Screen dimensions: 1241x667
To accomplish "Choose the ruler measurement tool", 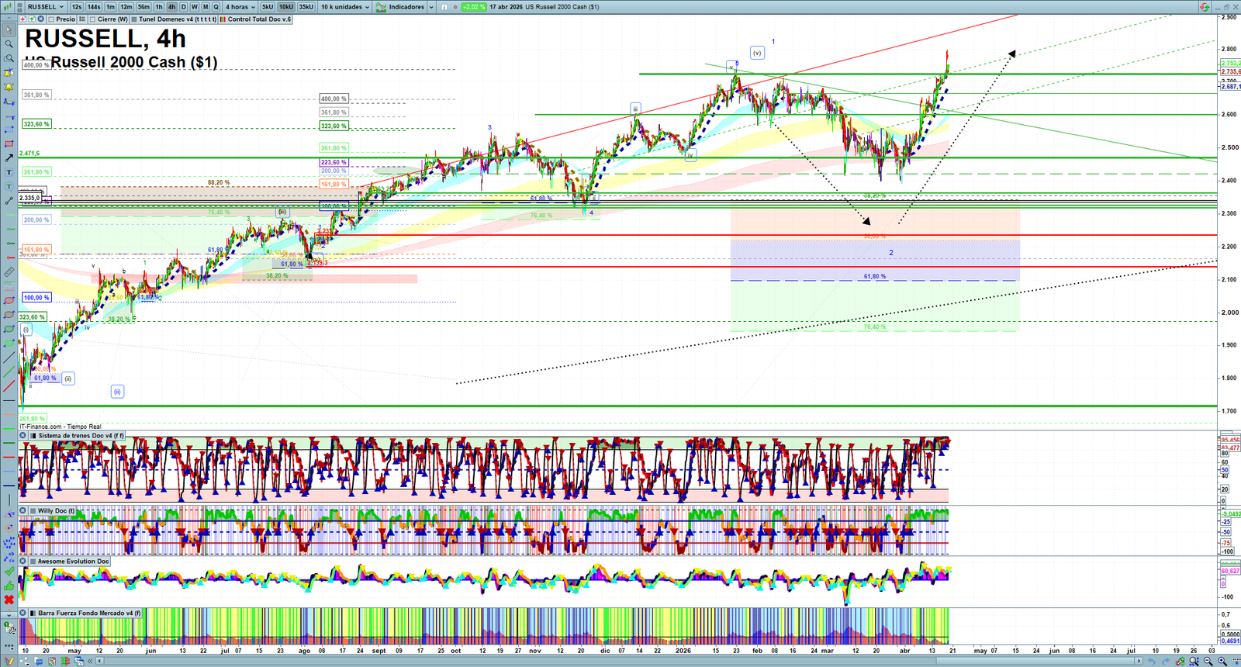I will (9, 272).
